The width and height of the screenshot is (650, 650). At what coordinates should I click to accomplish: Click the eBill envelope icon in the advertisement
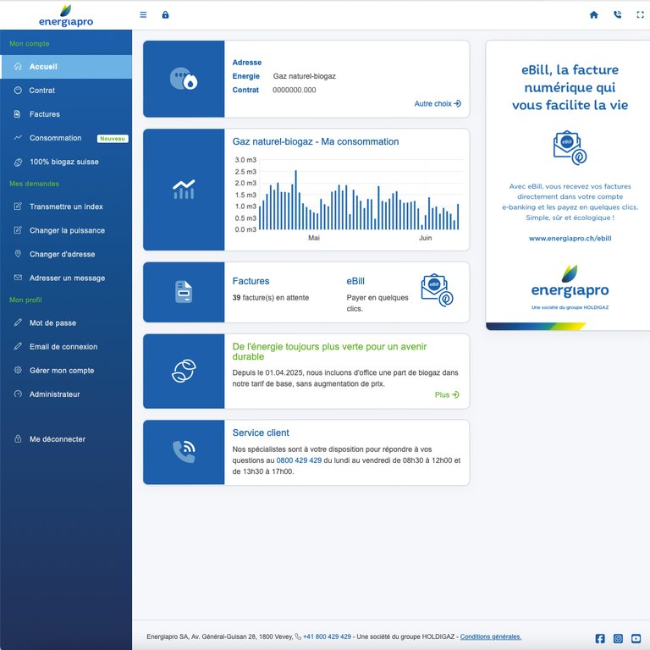tap(570, 147)
